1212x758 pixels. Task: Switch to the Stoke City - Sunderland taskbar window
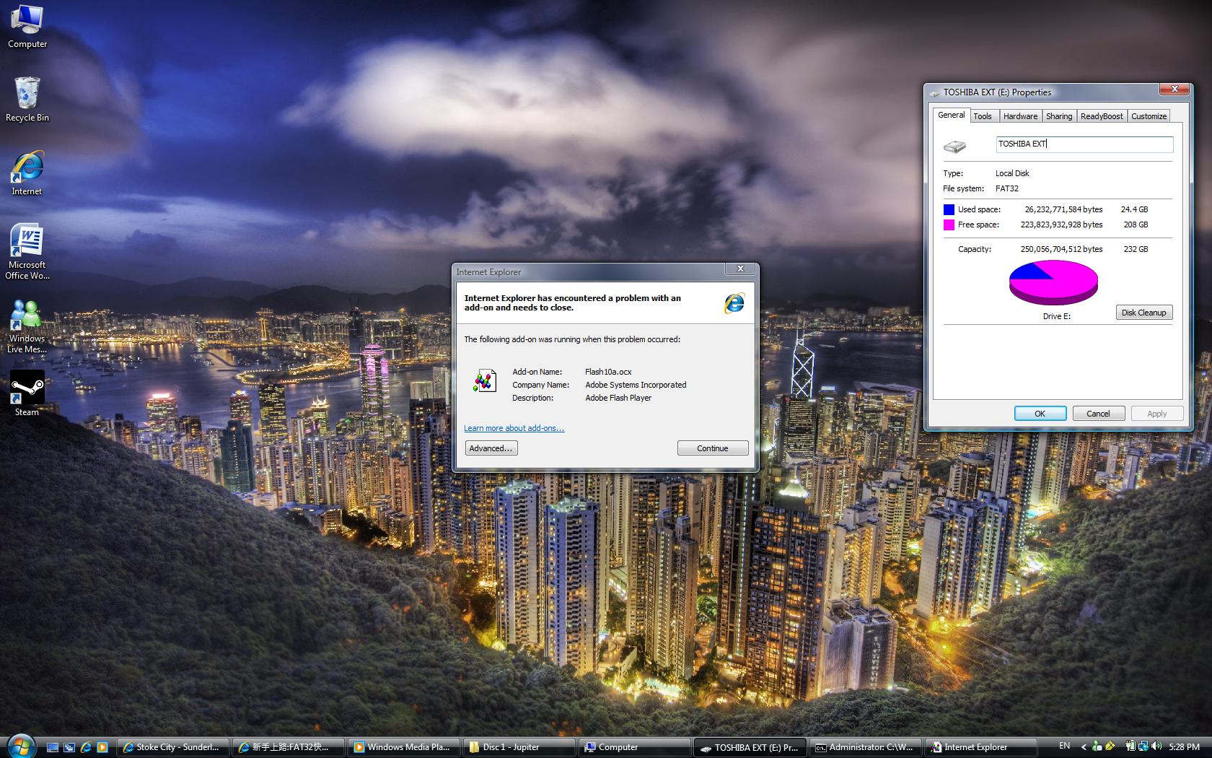[x=173, y=747]
